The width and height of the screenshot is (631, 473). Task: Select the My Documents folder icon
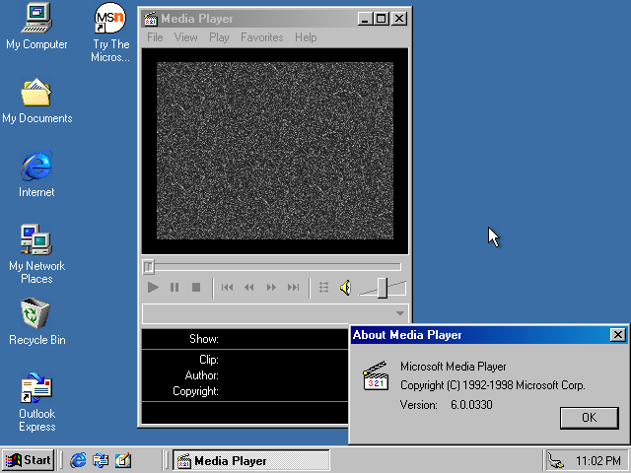pyautogui.click(x=36, y=101)
